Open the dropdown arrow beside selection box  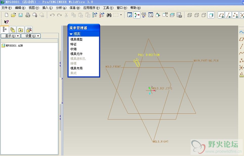[121, 15]
